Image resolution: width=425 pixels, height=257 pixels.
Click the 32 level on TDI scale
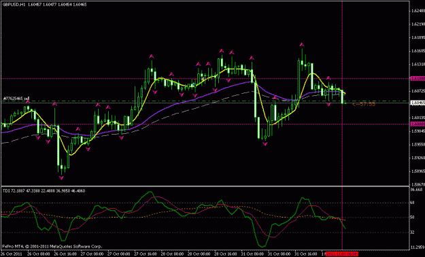coord(413,233)
